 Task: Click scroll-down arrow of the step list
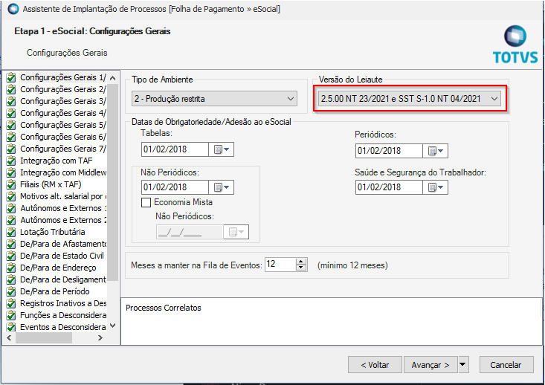pyautogui.click(x=112, y=326)
